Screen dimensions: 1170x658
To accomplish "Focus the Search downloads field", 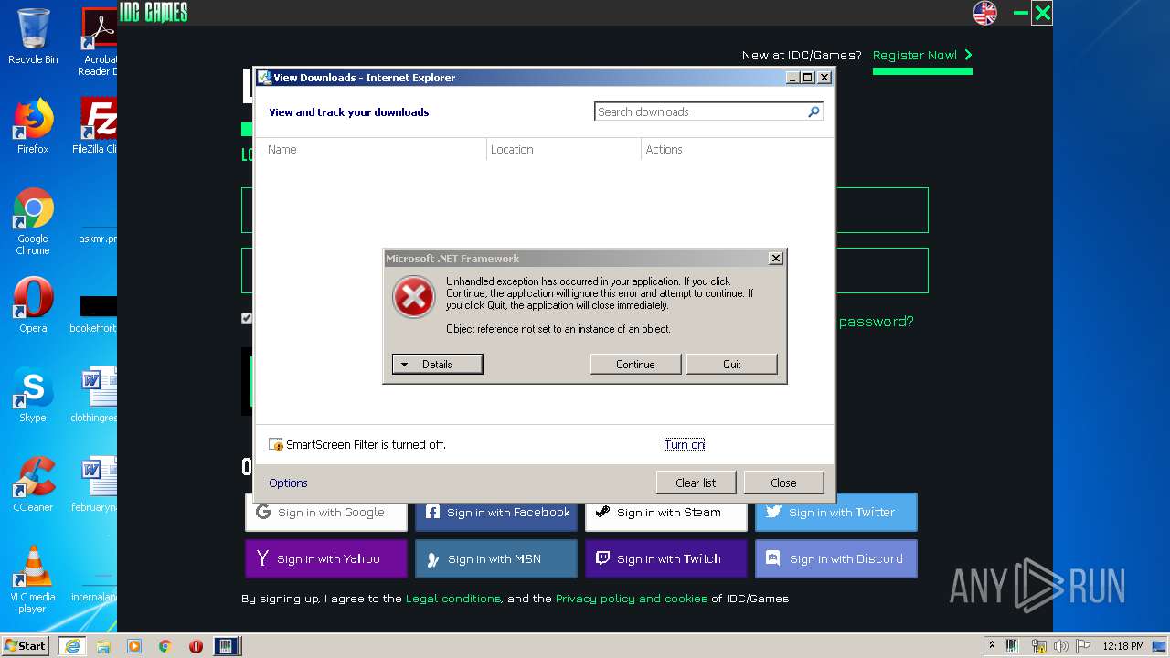I will click(x=699, y=111).
